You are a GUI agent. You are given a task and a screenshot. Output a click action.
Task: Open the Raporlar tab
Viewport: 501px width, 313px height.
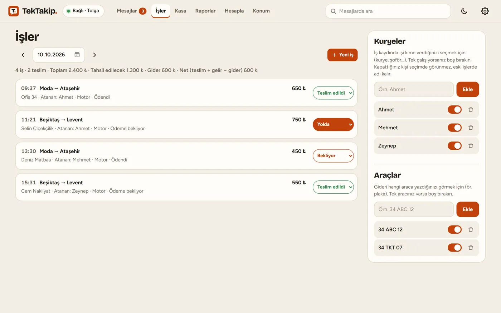coord(205,11)
